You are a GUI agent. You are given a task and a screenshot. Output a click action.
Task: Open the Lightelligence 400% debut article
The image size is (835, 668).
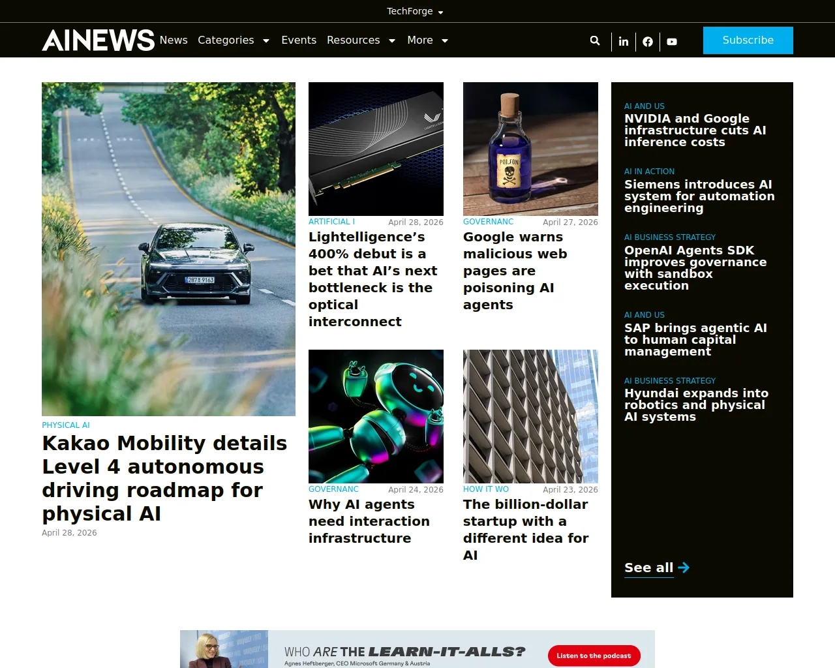[x=373, y=279]
